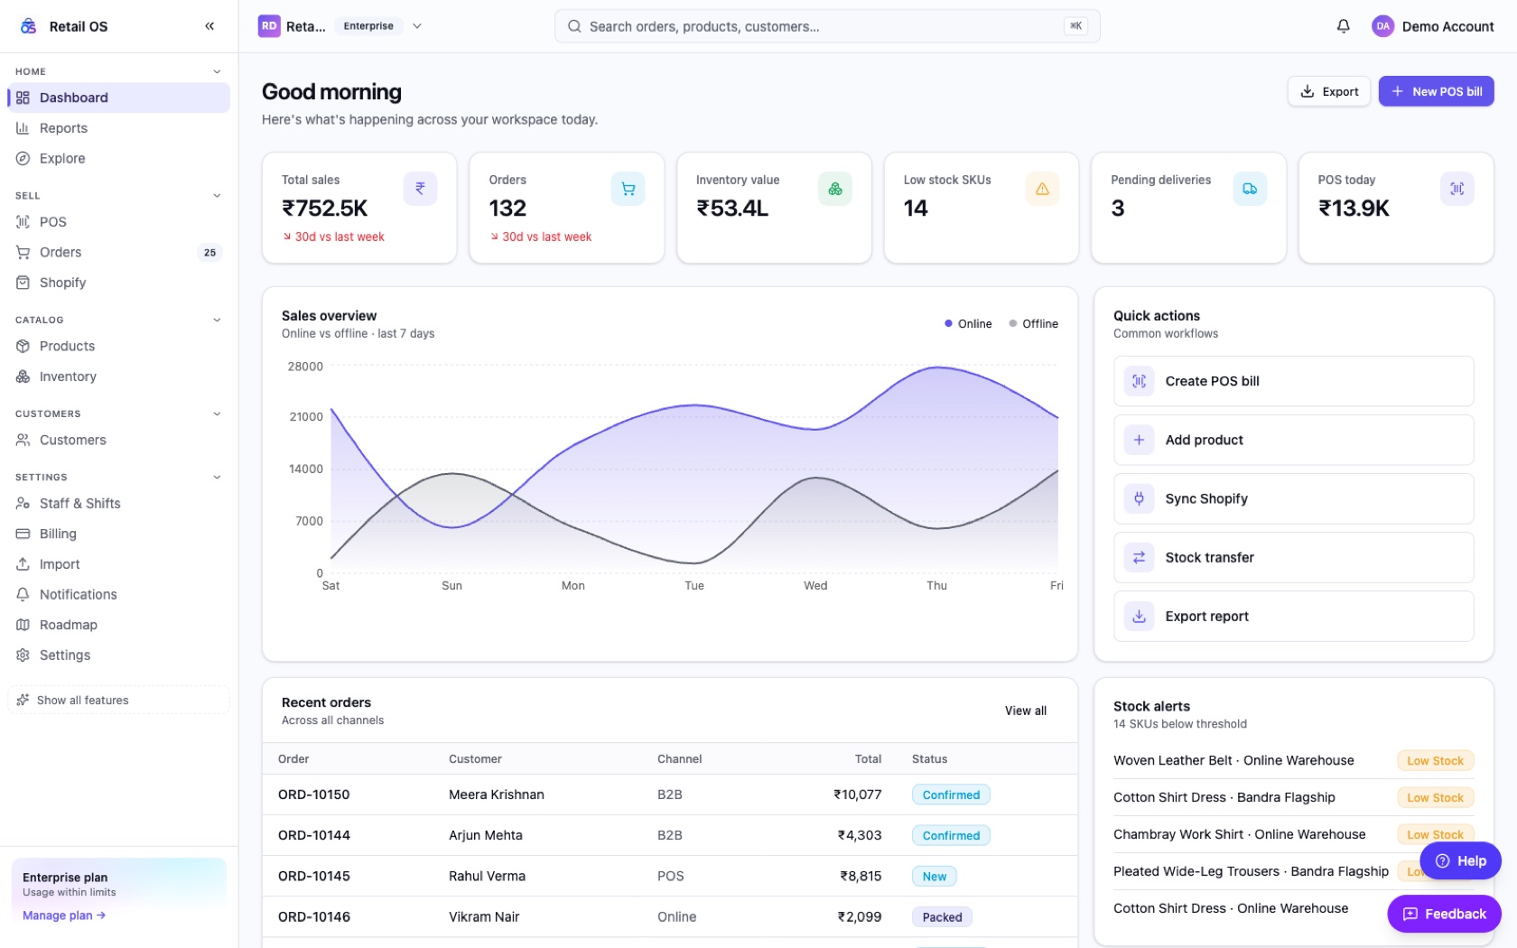
Task: Click the gear icon next to Settings
Action: click(x=23, y=655)
